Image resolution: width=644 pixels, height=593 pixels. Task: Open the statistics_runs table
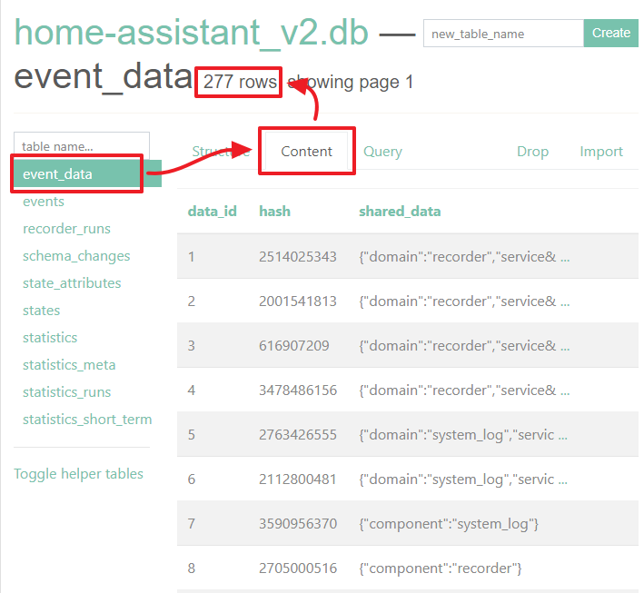(x=67, y=391)
